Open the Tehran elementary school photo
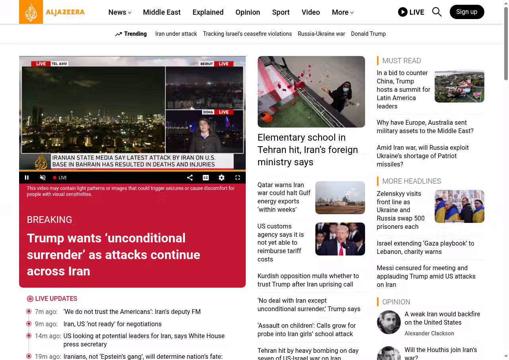509x360 pixels. [x=311, y=92]
